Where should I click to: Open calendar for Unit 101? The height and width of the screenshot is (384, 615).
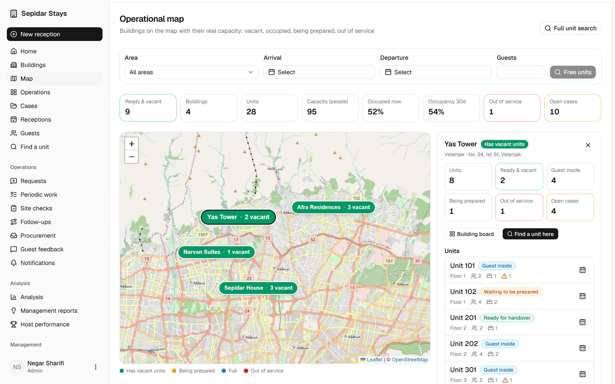click(x=582, y=270)
